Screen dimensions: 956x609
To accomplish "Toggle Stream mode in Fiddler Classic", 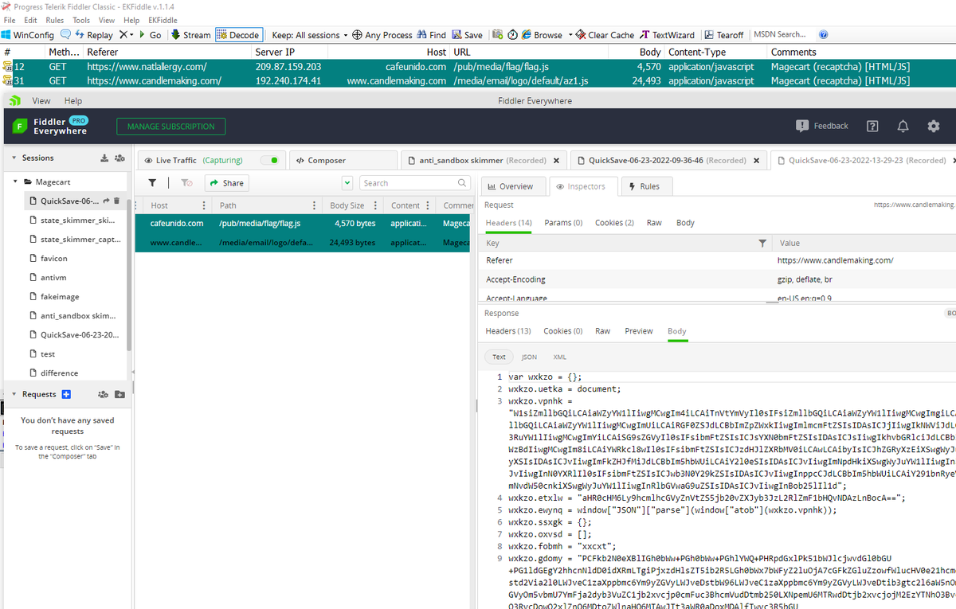I will coord(190,35).
